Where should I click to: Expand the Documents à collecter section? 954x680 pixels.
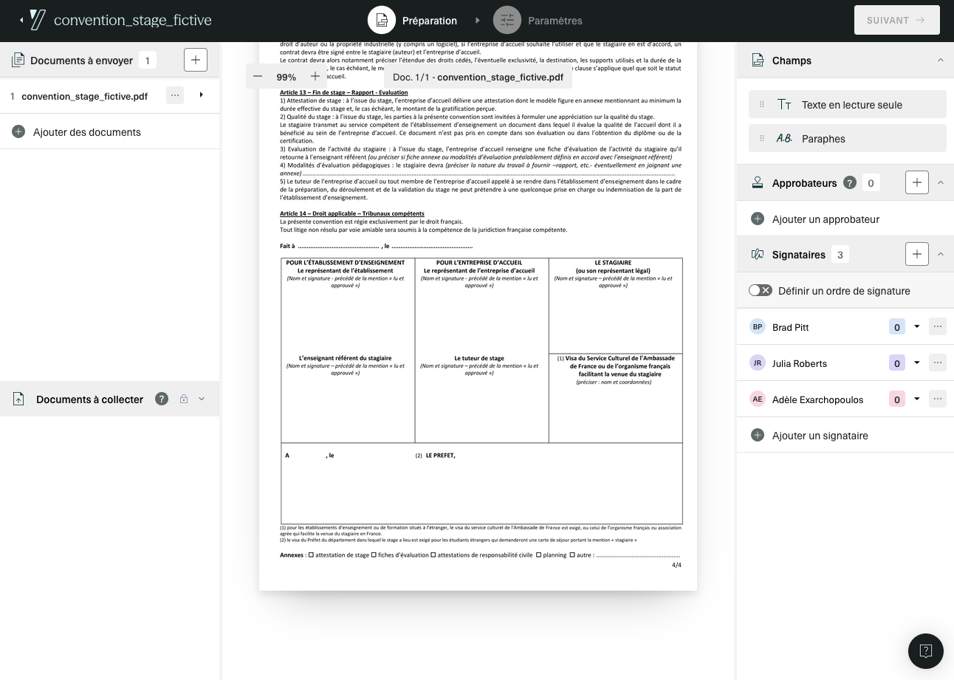tap(201, 399)
